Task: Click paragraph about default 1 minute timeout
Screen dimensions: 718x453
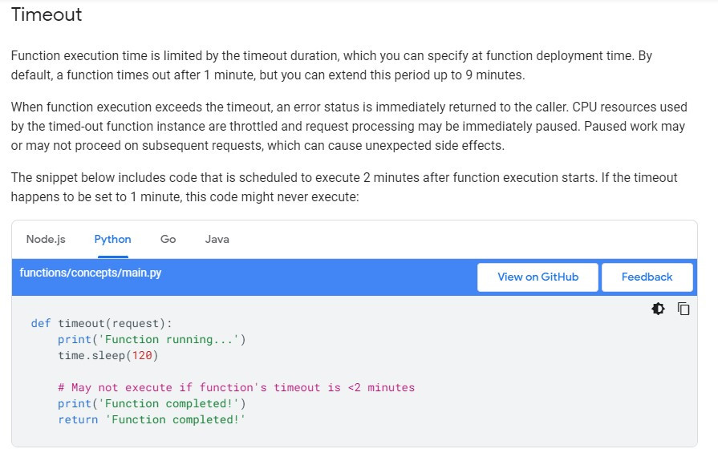Action: (x=331, y=66)
